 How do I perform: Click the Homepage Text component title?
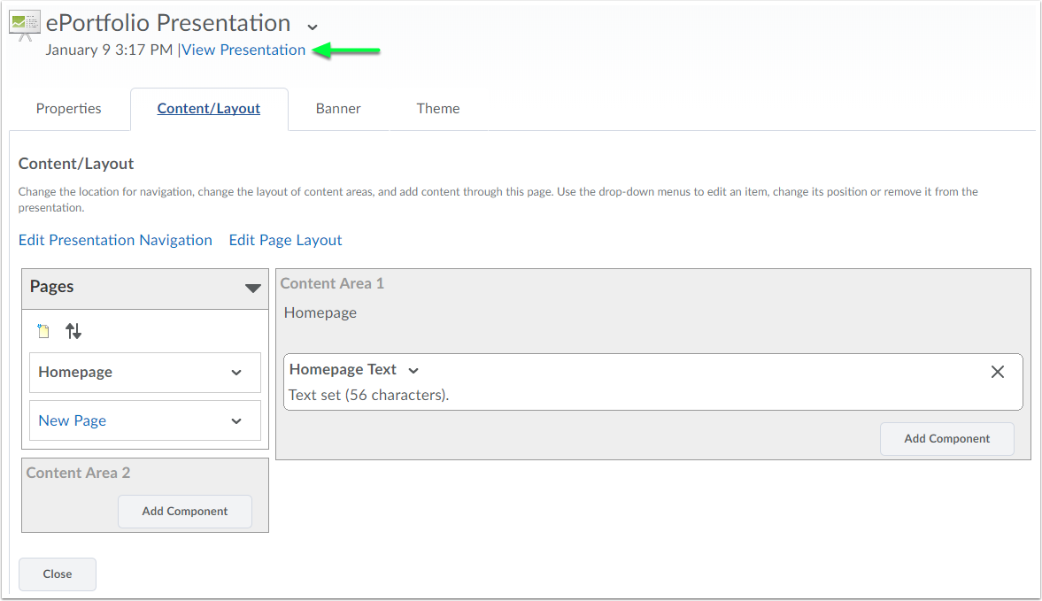343,369
